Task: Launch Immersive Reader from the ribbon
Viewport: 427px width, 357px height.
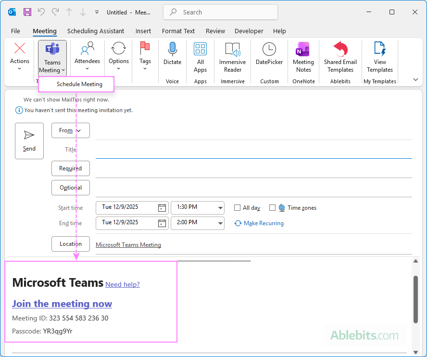Action: 232,49
